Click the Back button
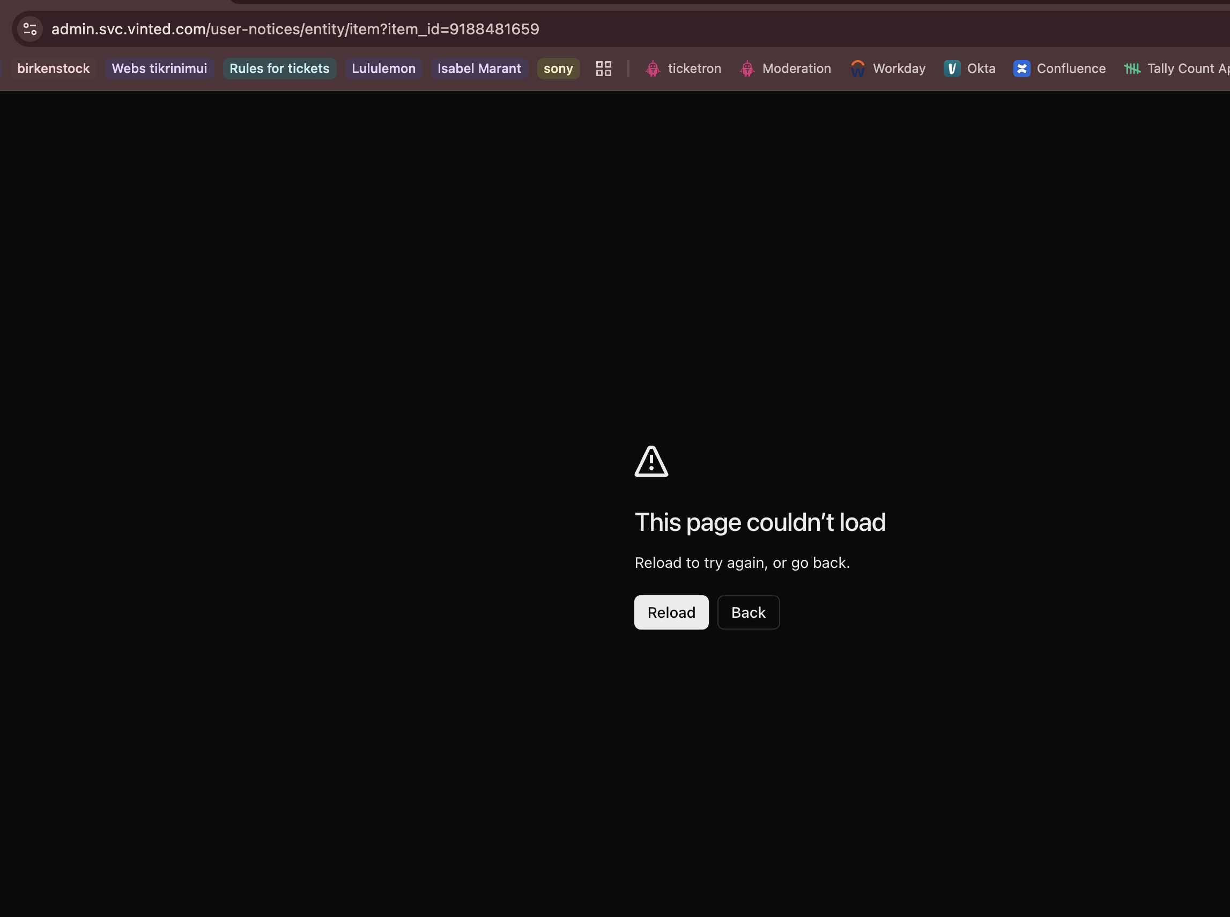1230x917 pixels. [748, 612]
